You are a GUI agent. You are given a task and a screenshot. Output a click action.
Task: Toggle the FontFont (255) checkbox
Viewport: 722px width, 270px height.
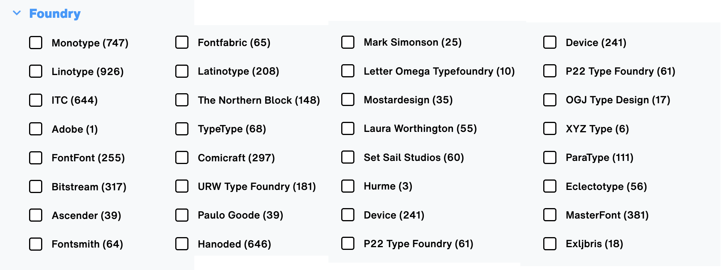36,158
